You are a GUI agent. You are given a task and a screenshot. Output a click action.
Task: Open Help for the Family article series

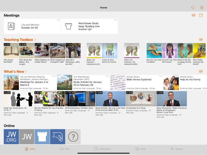185,82
